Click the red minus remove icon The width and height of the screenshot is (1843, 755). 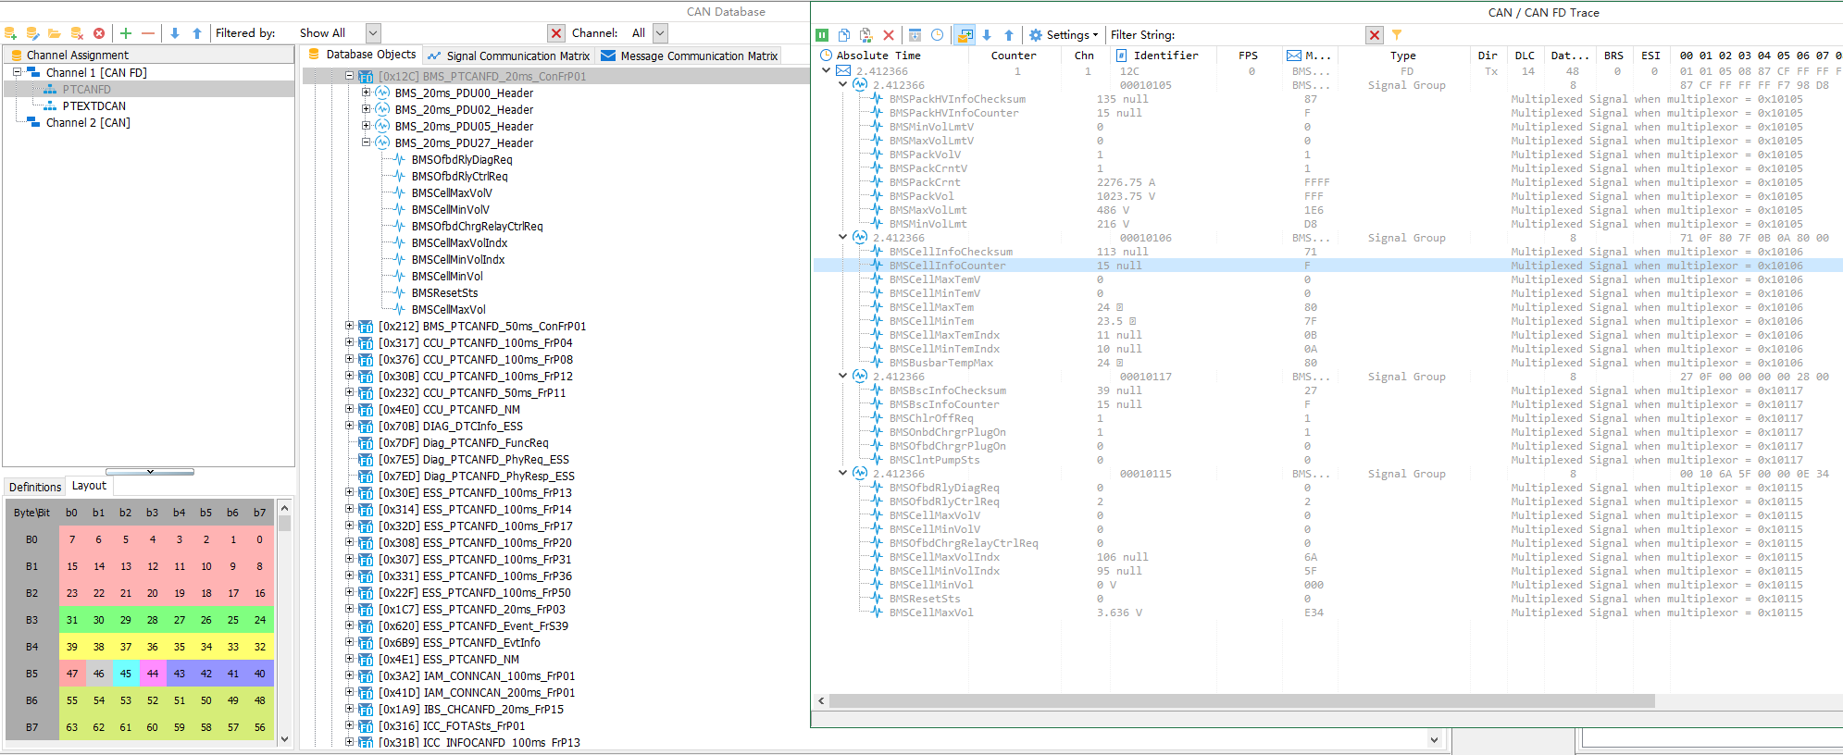pyautogui.click(x=148, y=33)
